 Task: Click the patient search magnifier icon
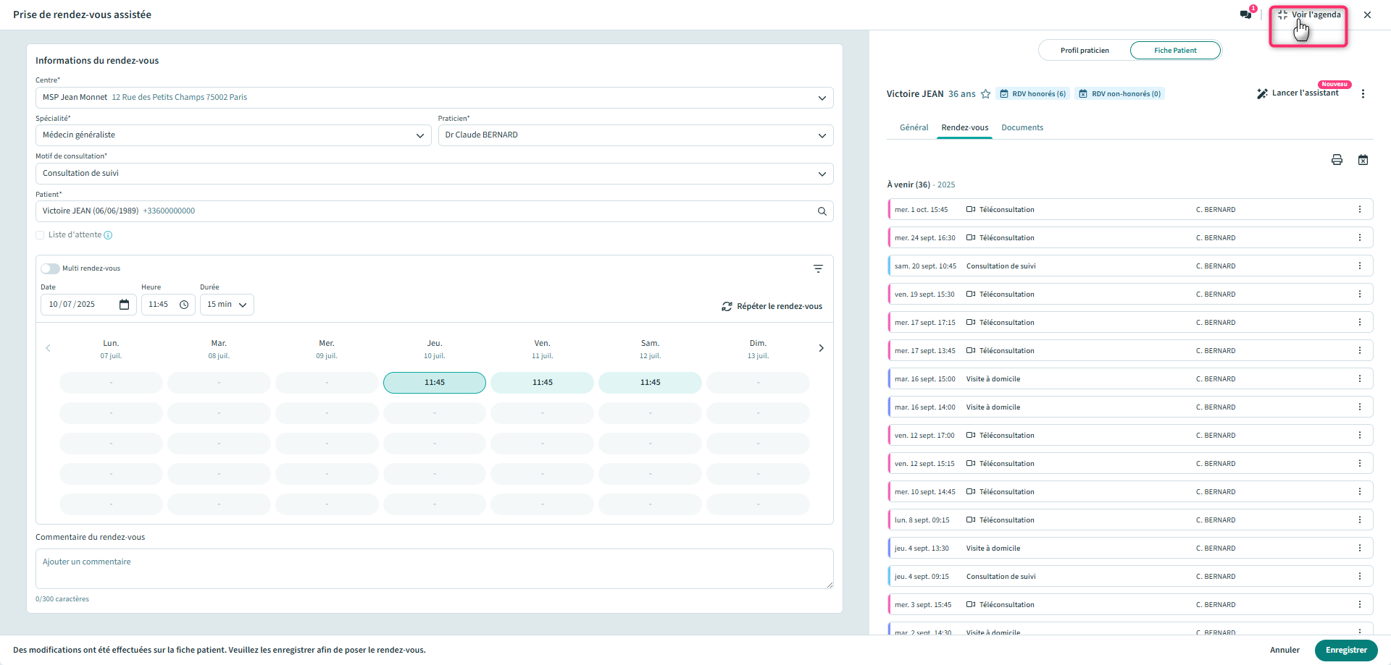822,211
